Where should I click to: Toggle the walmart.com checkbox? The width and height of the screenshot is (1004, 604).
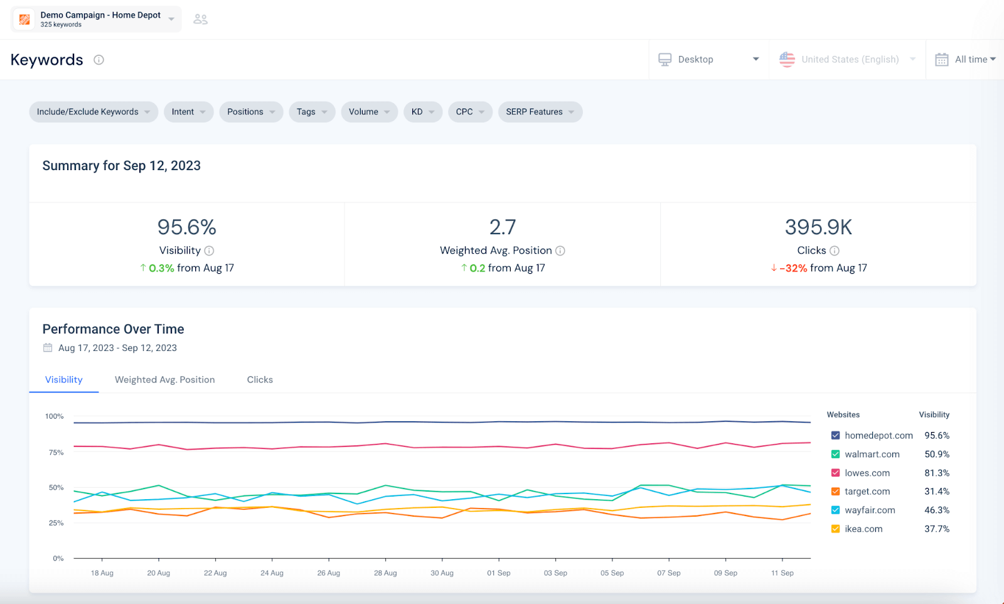(835, 454)
